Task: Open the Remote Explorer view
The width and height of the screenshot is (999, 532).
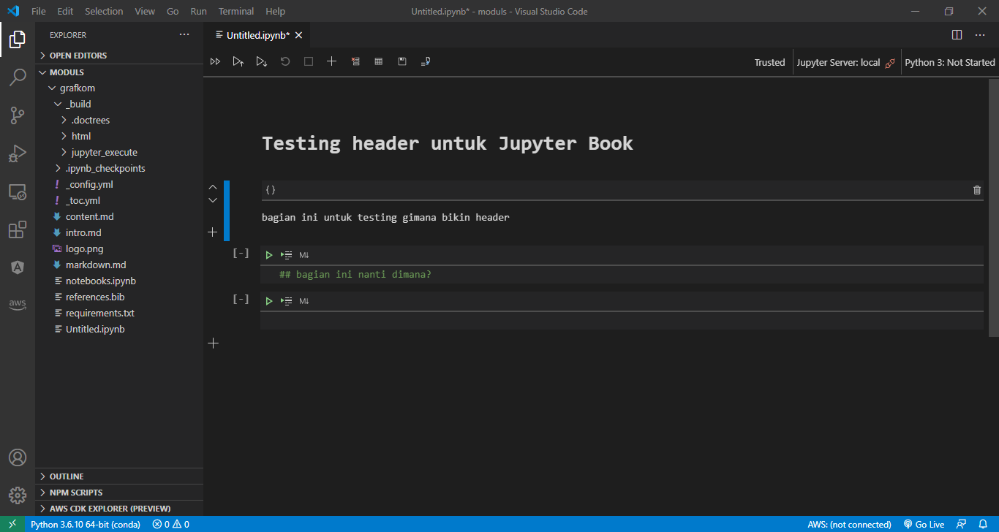Action: point(18,191)
